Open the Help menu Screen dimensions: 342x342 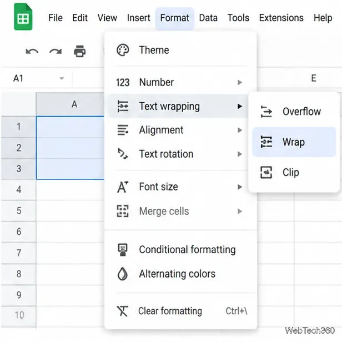323,18
